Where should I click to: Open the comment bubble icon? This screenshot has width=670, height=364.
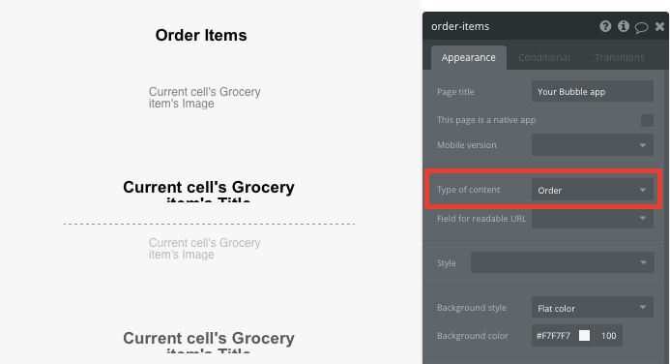click(x=641, y=27)
